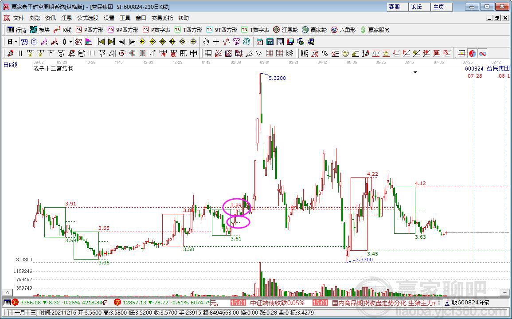The image size is (512, 319).
Task: Open the T数字表 tool
Action: pos(255,30)
